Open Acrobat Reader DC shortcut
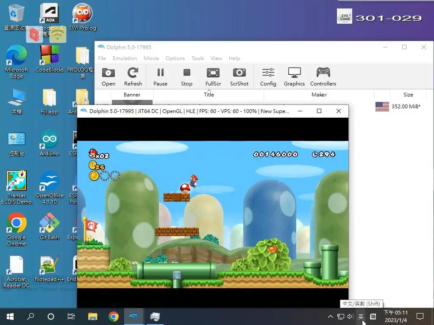This screenshot has height=325, width=434. (17, 272)
